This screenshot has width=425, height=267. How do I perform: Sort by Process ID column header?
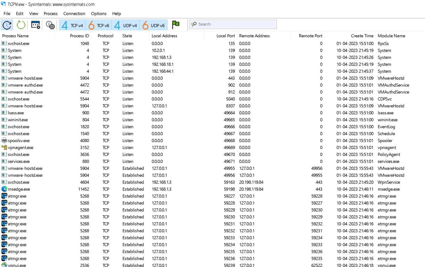click(80, 36)
